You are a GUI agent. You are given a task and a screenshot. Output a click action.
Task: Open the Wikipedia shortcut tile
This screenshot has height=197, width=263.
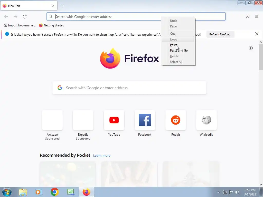click(x=206, y=120)
